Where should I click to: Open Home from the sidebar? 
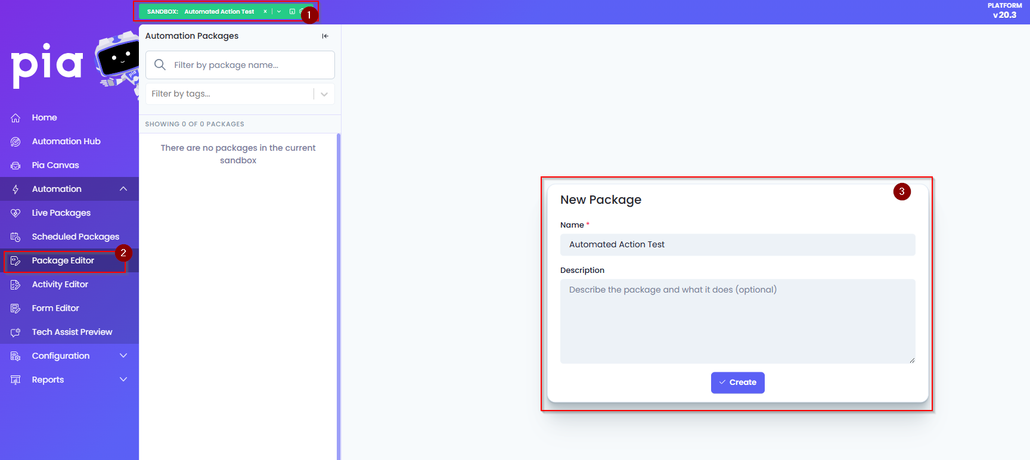pyautogui.click(x=45, y=117)
